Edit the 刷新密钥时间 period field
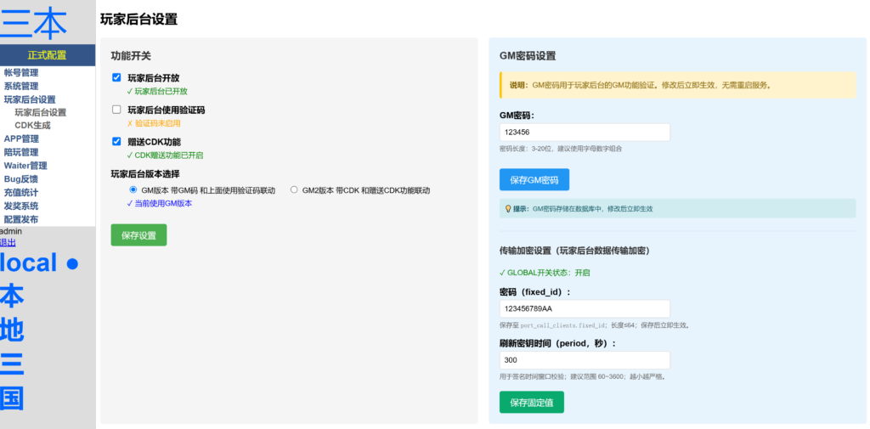 tap(585, 360)
